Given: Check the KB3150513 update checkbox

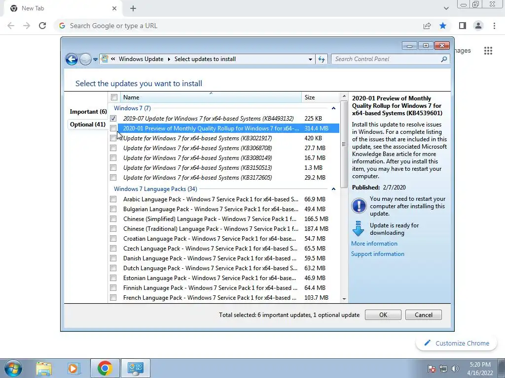Looking at the screenshot, I should 113,168.
